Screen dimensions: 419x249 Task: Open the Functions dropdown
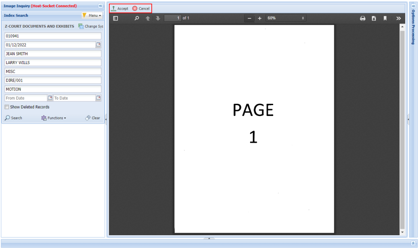click(54, 118)
